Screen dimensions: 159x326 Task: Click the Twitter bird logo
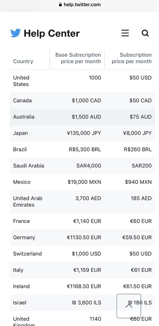point(15,33)
